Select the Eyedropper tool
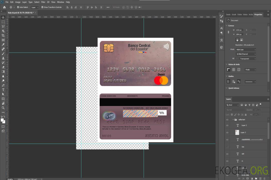The height and width of the screenshot is (180, 271). pyautogui.click(x=3, y=44)
